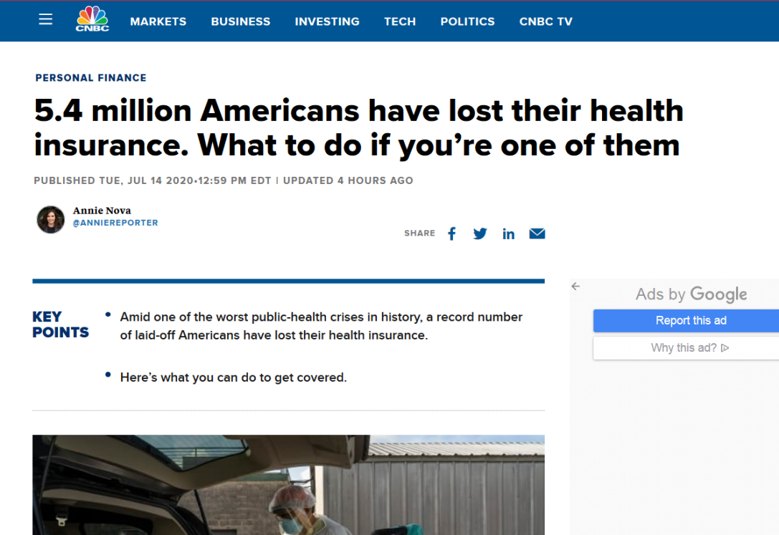Open the hamburger navigation menu

[x=45, y=19]
